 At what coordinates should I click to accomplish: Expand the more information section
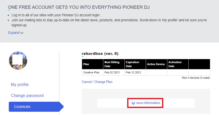point(145,103)
